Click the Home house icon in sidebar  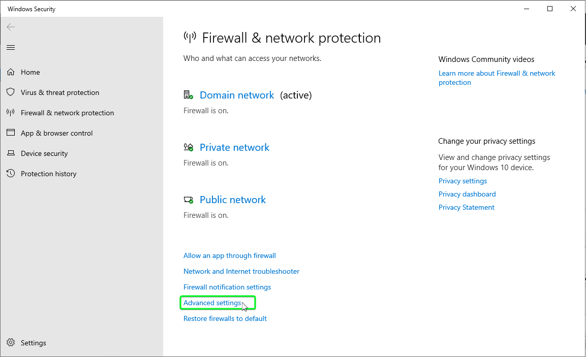(11, 72)
